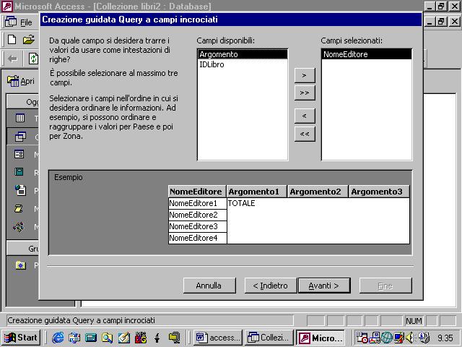Open the Windows Start menu
Viewport: 462px width, 347px height.
[20, 338]
